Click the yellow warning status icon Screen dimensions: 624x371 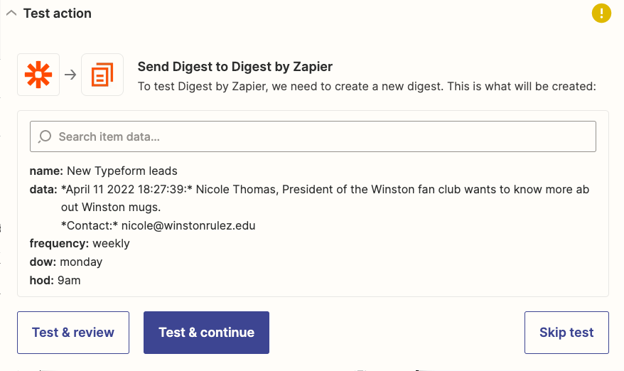click(601, 14)
